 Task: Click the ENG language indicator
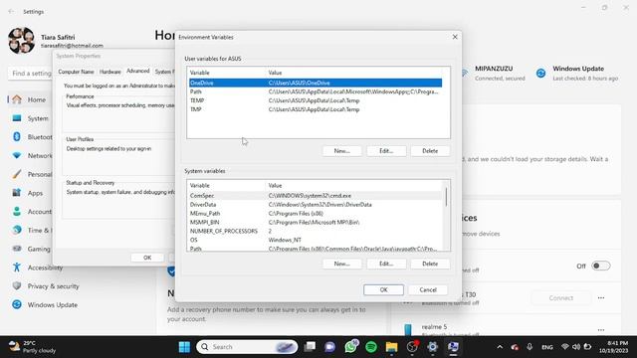pos(547,347)
